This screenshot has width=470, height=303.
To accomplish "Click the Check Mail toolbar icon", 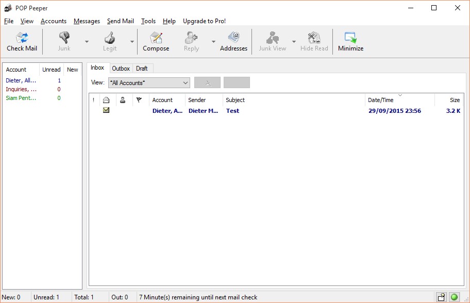I will [22, 38].
